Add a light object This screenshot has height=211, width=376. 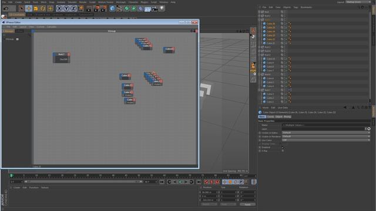click(x=162, y=9)
